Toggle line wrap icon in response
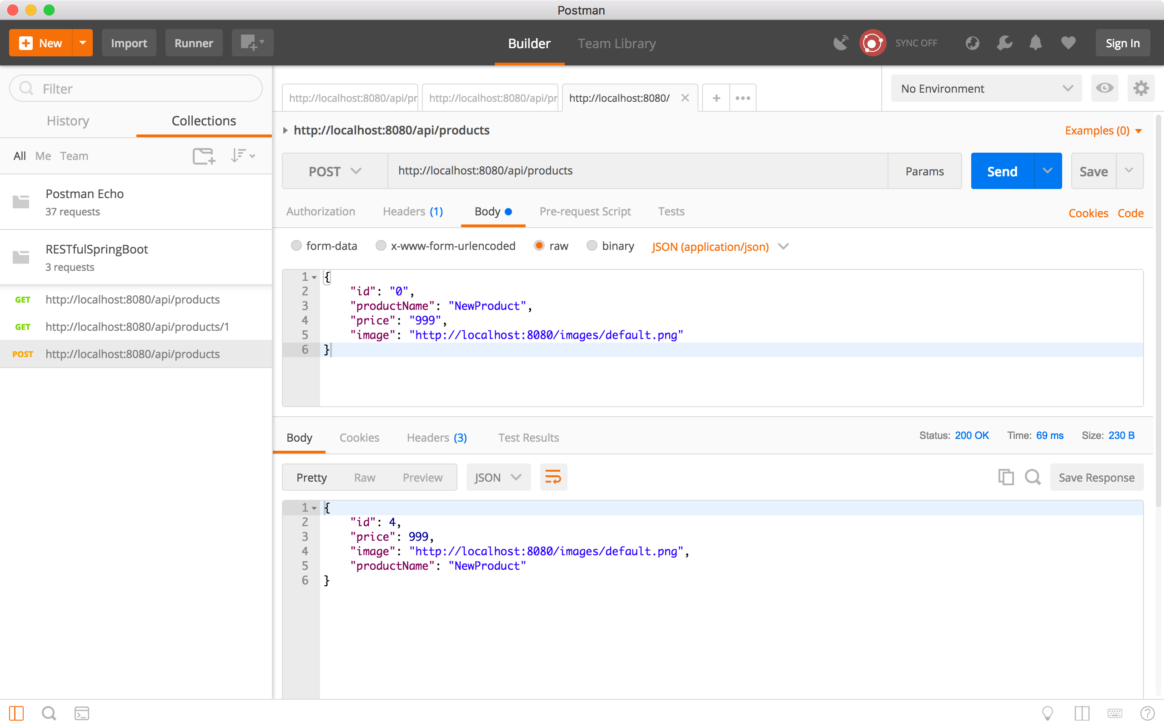The image size is (1164, 727). pos(553,477)
